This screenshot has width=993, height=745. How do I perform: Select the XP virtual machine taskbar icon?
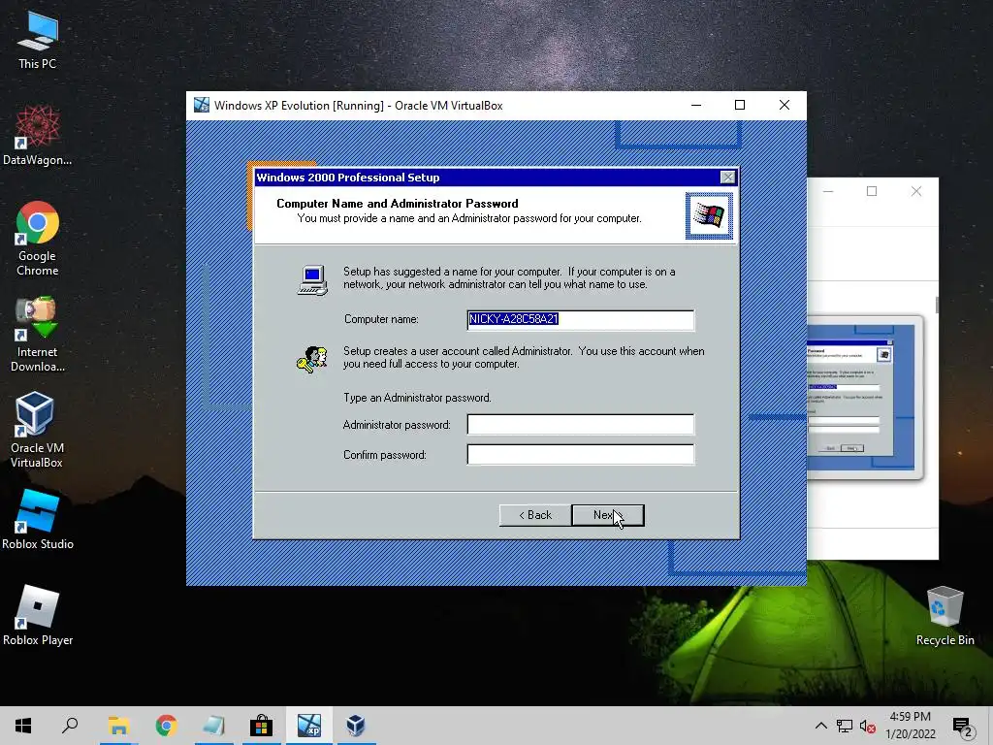309,726
